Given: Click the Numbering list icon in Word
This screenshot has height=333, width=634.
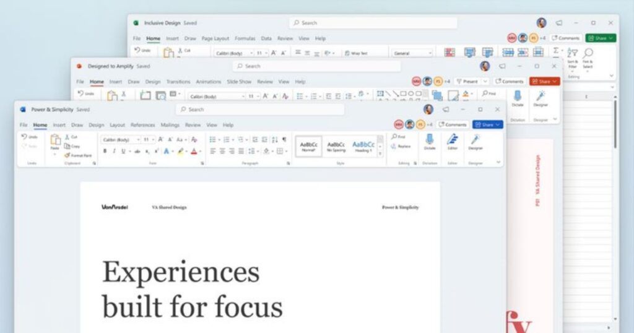Looking at the screenshot, I should click(x=227, y=139).
